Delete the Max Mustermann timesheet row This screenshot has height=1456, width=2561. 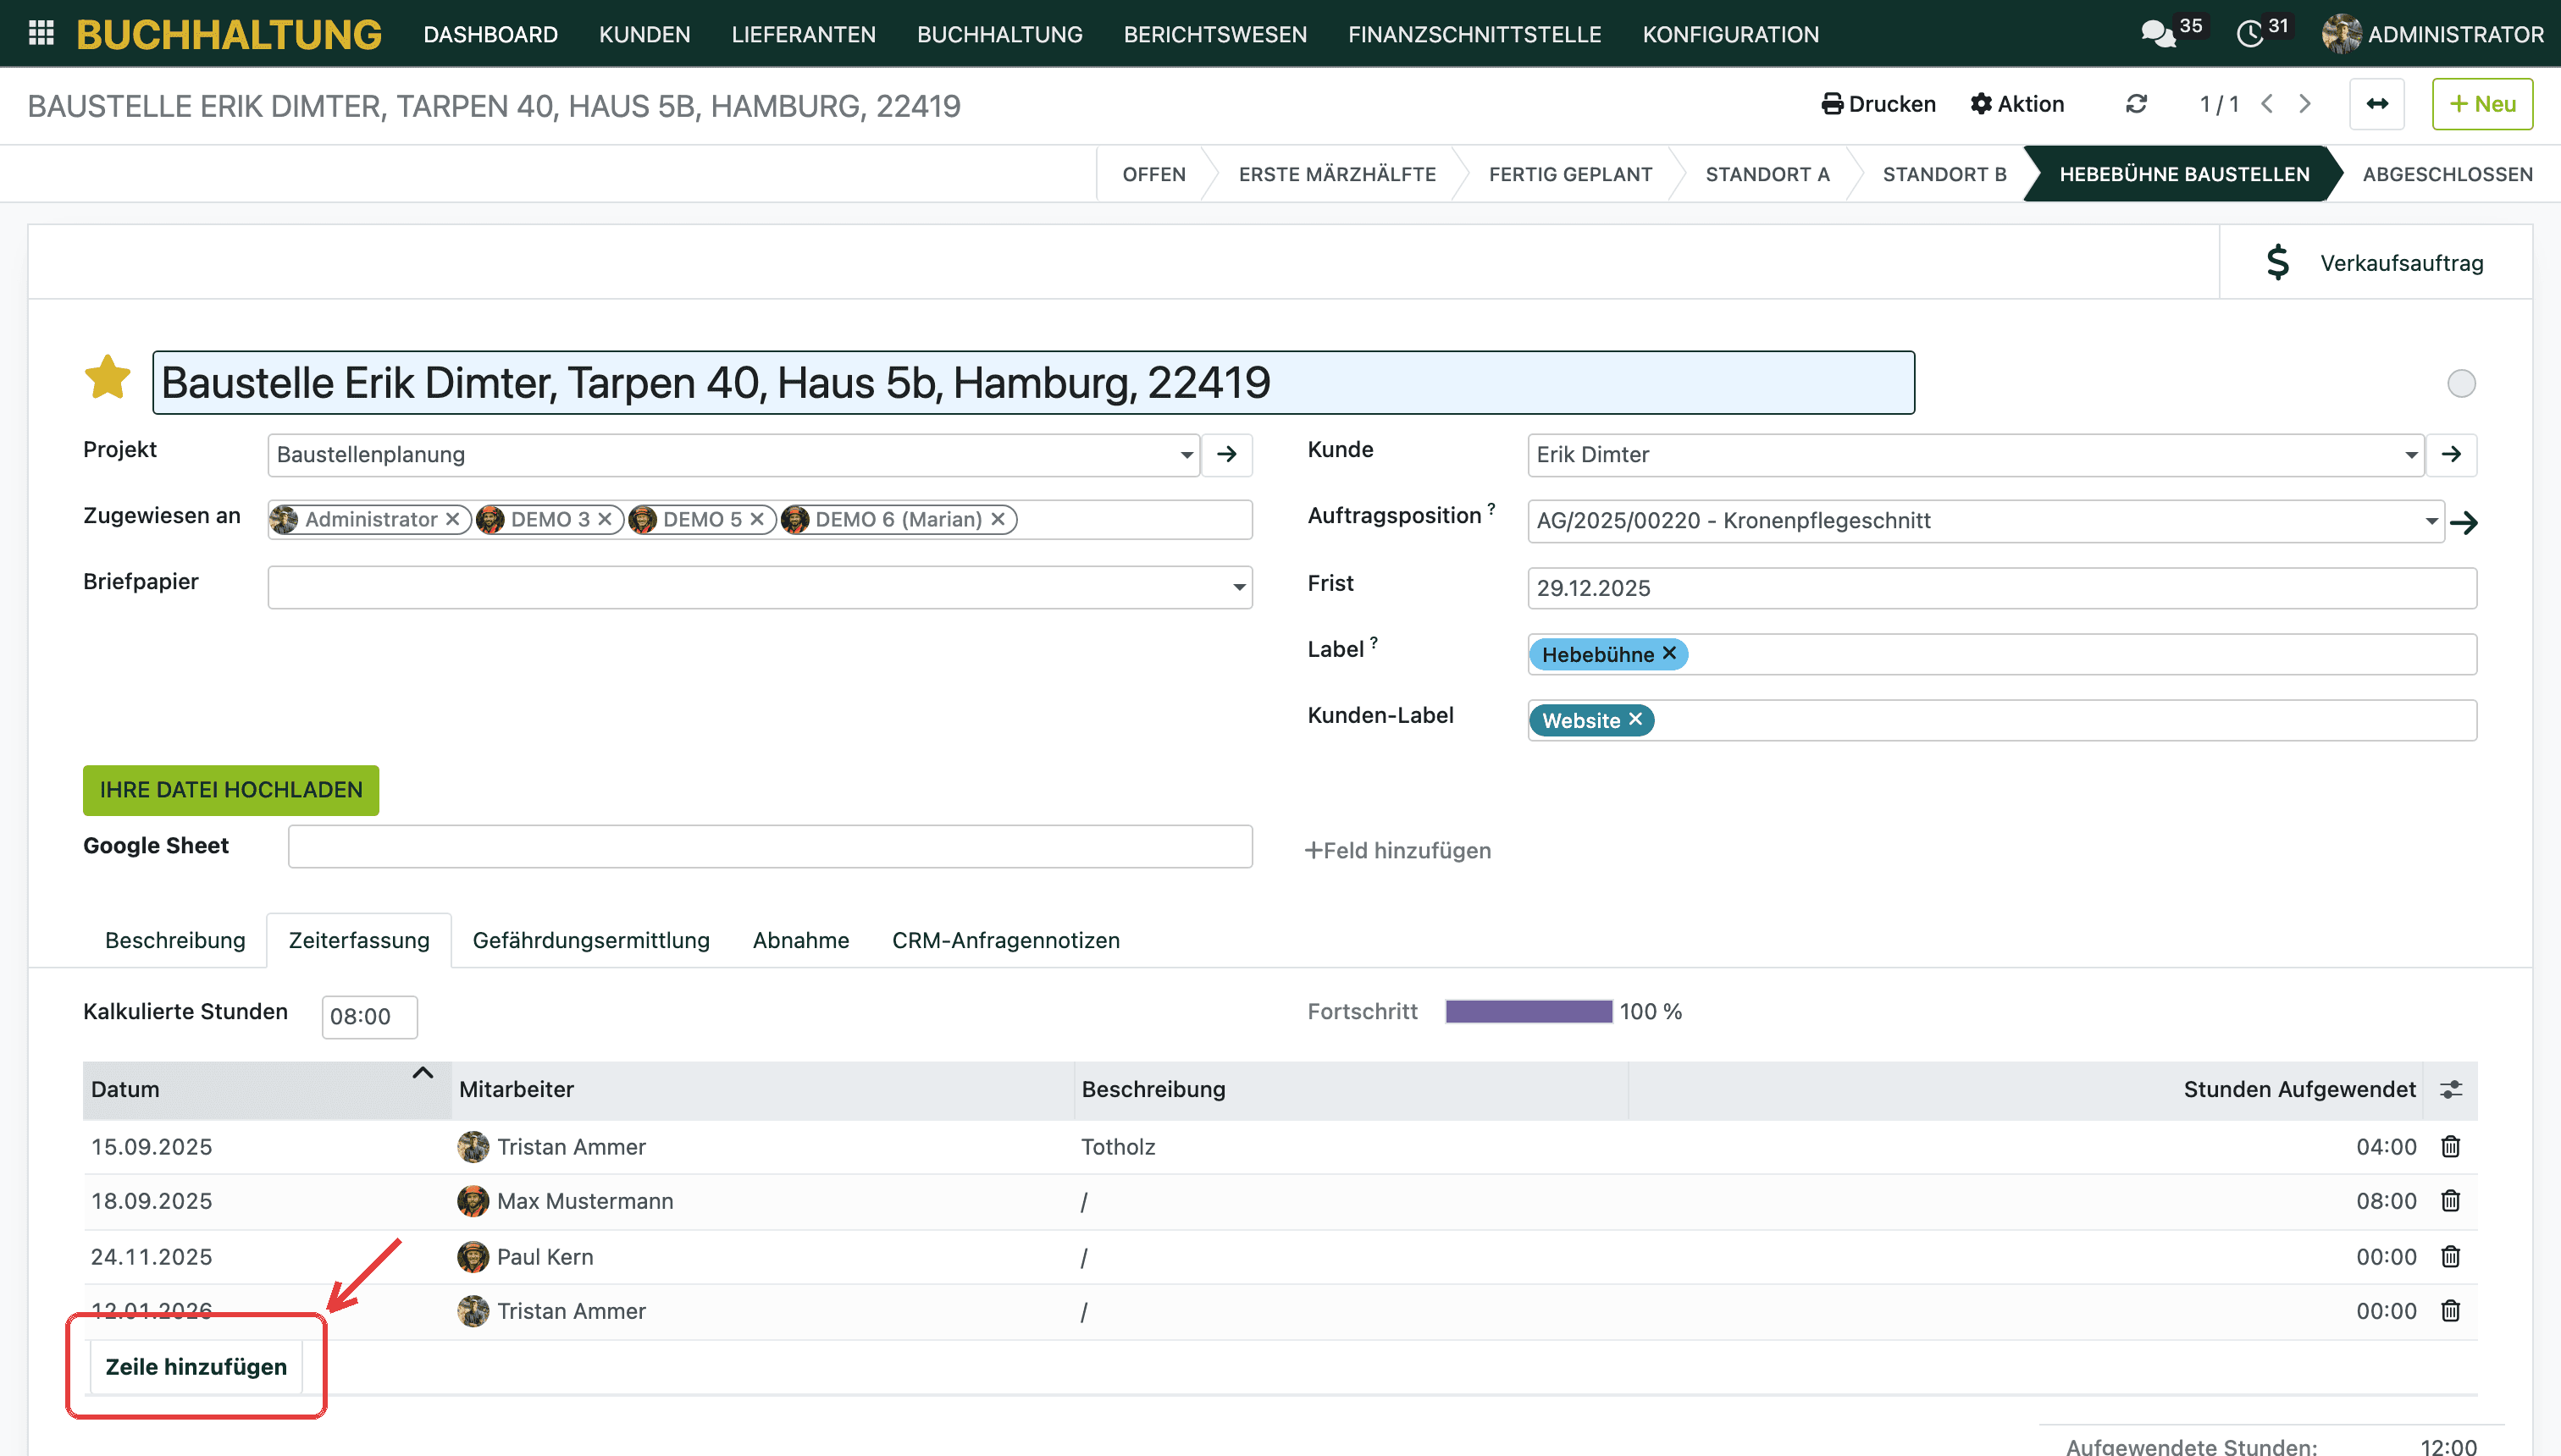tap(2450, 1200)
